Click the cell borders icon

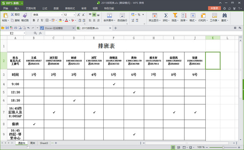click(x=47, y=20)
